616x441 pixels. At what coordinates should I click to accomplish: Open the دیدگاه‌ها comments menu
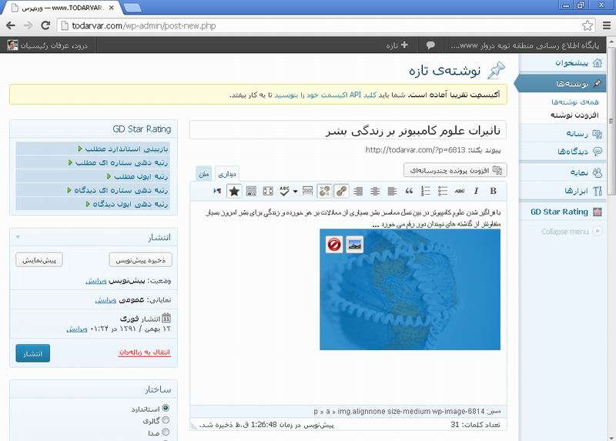[563, 151]
